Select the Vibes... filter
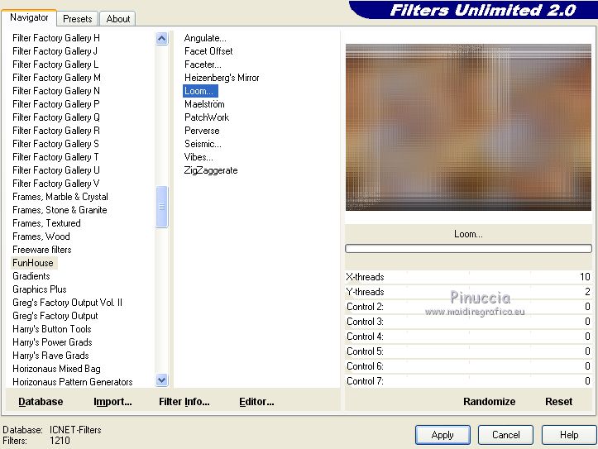This screenshot has height=449, width=598. pyautogui.click(x=199, y=157)
